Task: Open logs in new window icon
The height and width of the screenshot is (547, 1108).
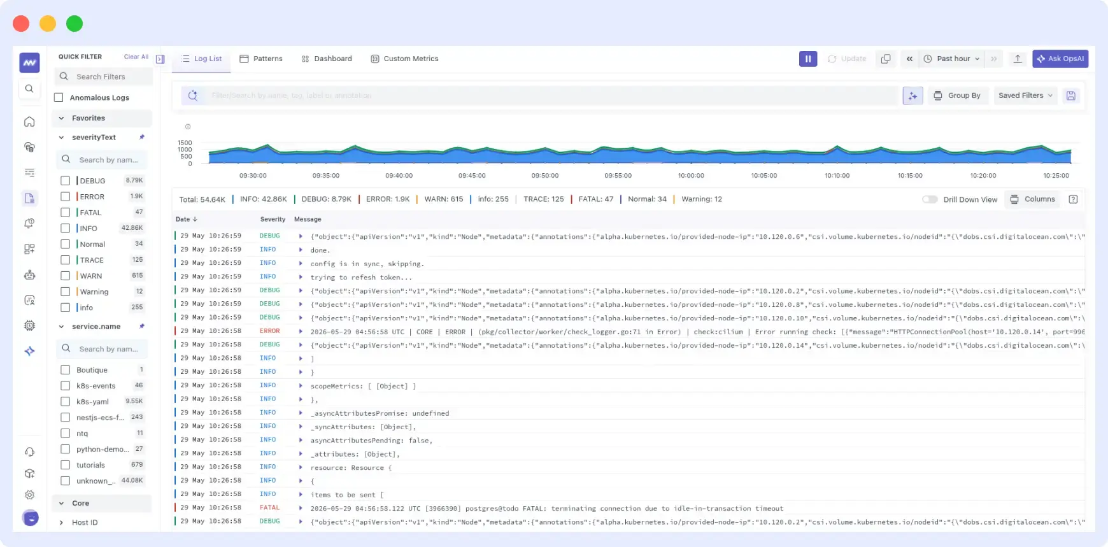Action: click(x=885, y=59)
